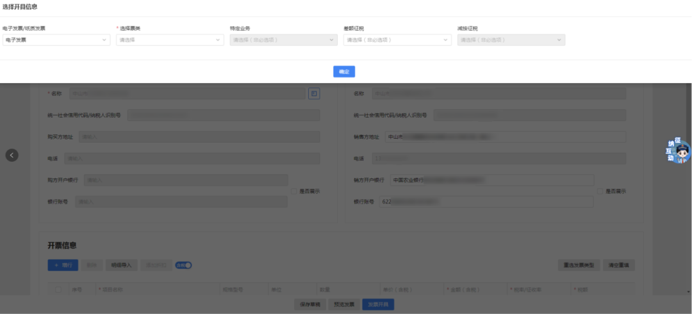Tick the table header select-all checkbox
The width and height of the screenshot is (692, 314).
tap(58, 290)
